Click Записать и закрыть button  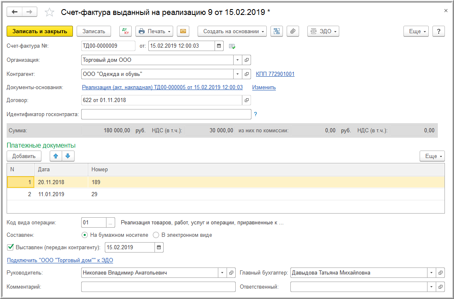click(40, 31)
